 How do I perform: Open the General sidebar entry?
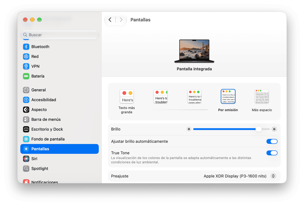[x=59, y=90]
